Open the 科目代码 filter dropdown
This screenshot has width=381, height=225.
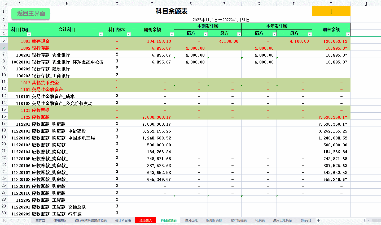29,34
